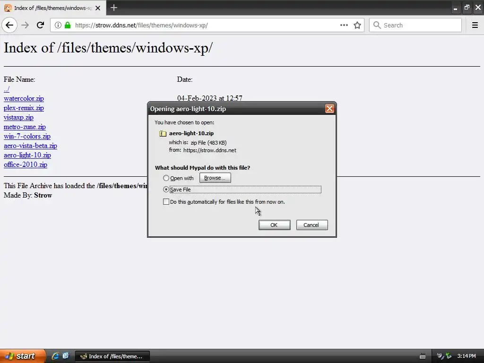Cancel the file download dialog
Screen dimensions: 484x363
point(312,225)
